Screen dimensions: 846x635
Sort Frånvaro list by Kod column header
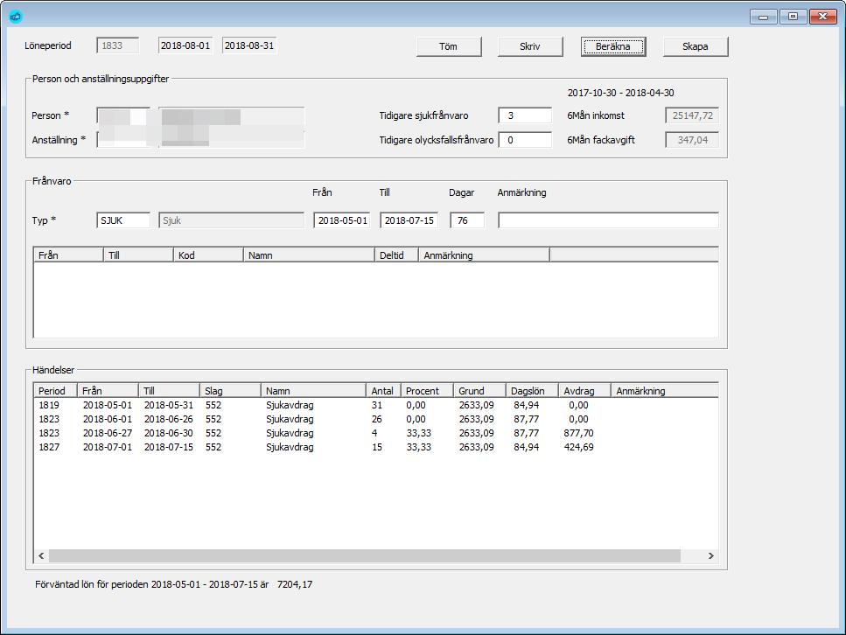[208, 255]
